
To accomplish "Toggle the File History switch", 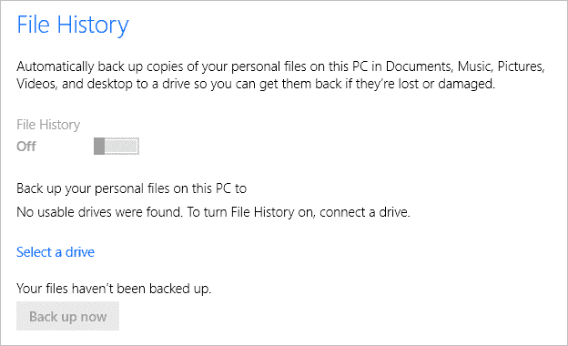I will (117, 146).
